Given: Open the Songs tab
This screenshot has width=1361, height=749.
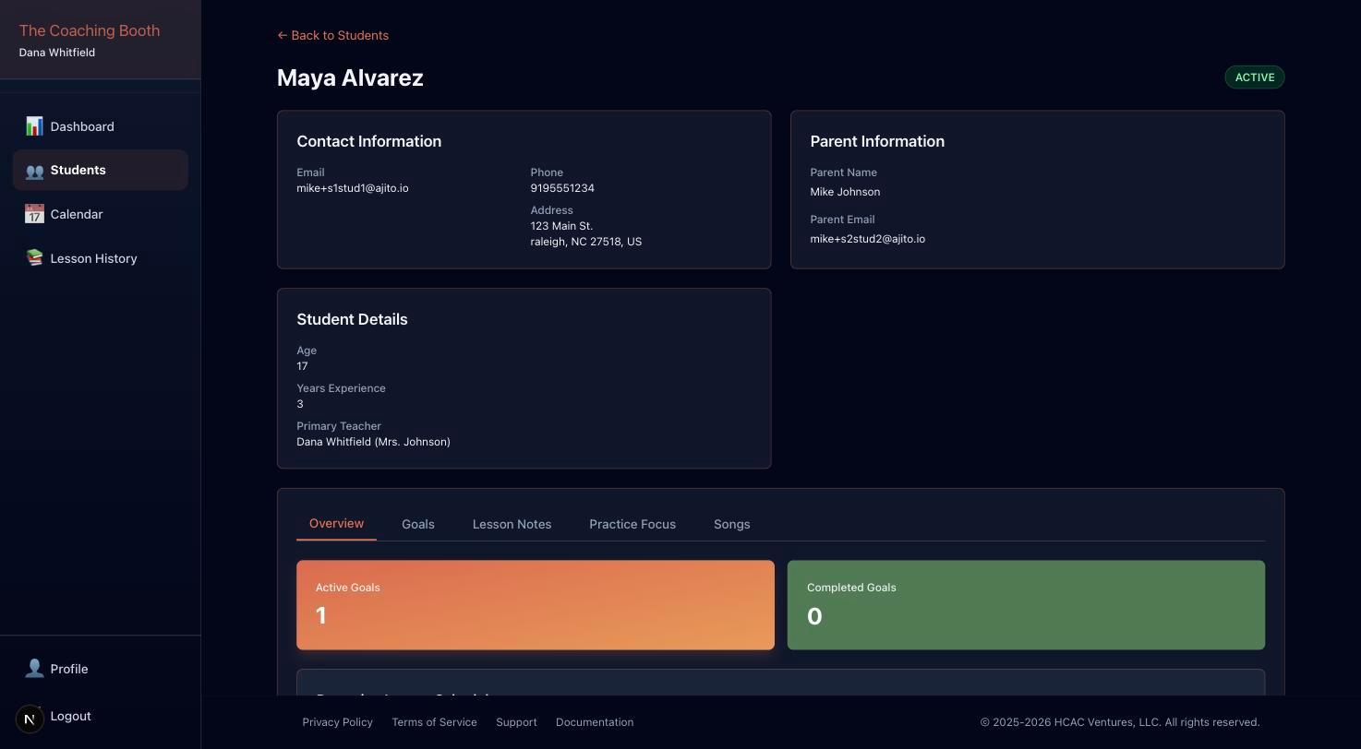Looking at the screenshot, I should 731,524.
